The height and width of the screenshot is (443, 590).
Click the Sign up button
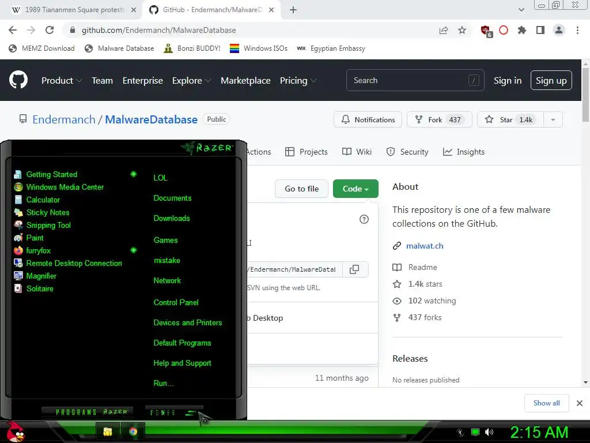click(551, 81)
